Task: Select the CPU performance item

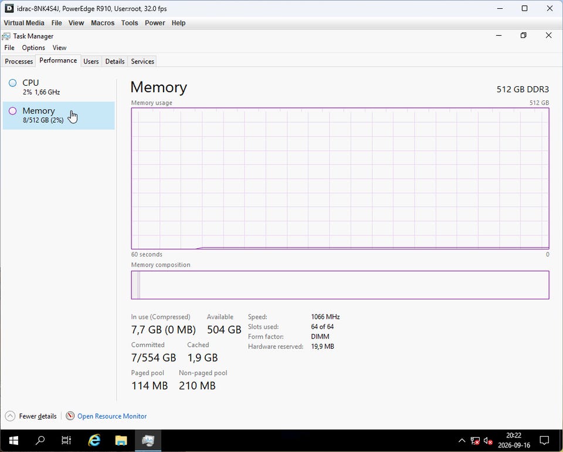Action: pos(59,87)
